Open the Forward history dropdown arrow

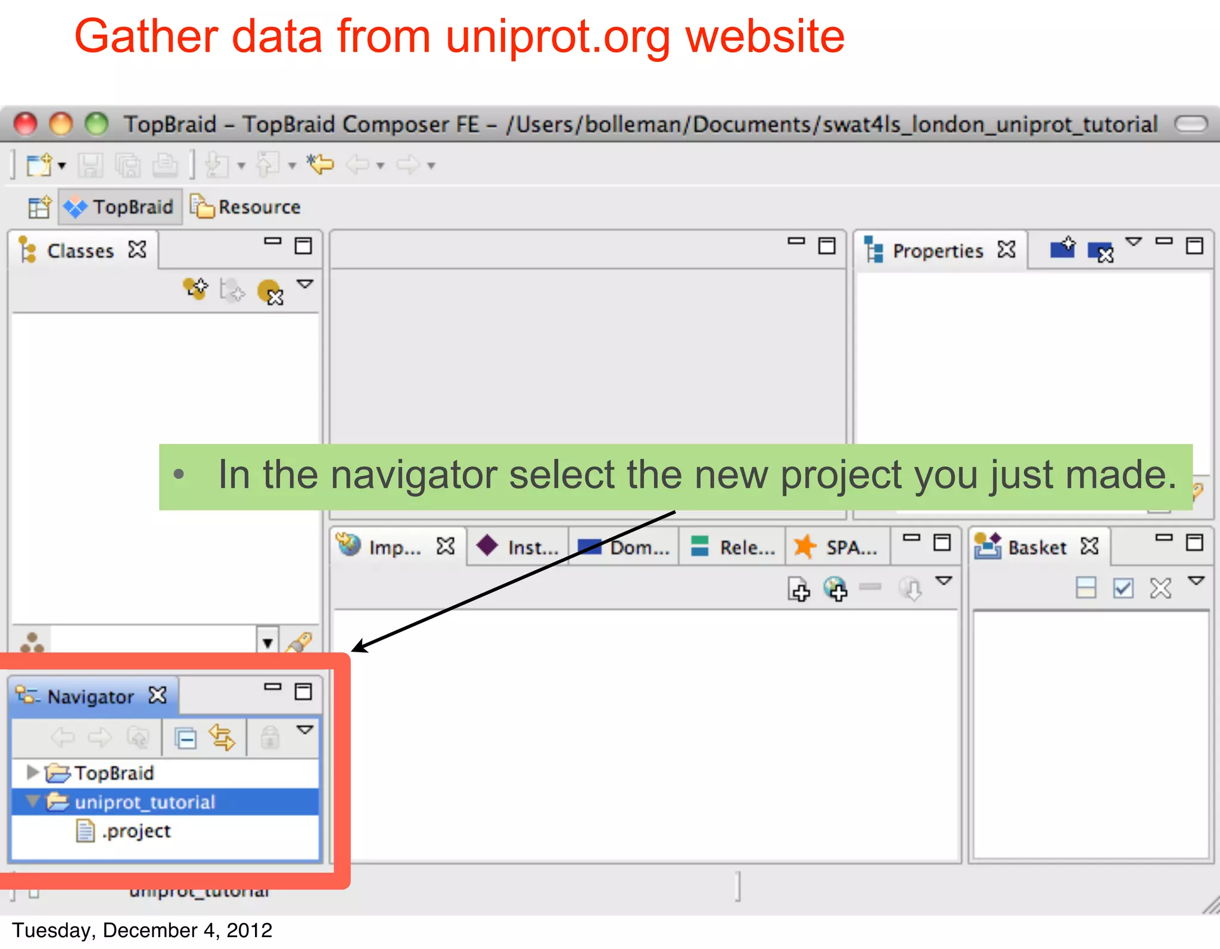431,165
